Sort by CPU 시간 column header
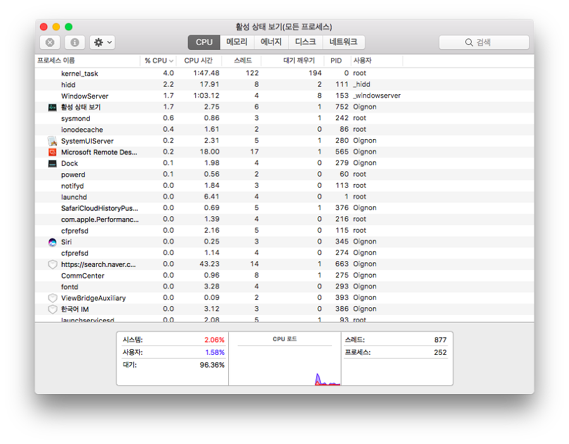The width and height of the screenshot is (569, 444). click(x=199, y=61)
